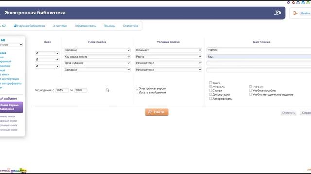Viewport: 311px width, 174px height.
Task: Click the Поле поиска column header
Action: (97, 42)
